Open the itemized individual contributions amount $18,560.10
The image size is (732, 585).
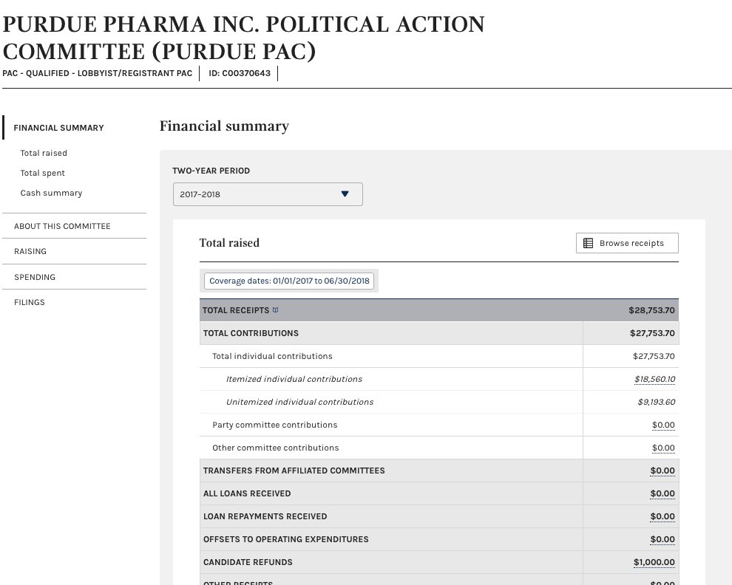click(654, 379)
